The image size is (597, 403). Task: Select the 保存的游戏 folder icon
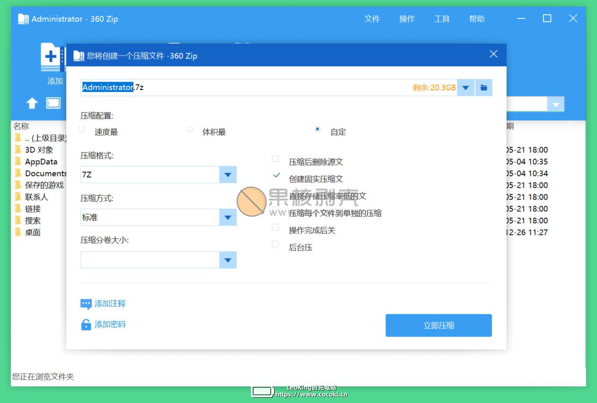[18, 185]
